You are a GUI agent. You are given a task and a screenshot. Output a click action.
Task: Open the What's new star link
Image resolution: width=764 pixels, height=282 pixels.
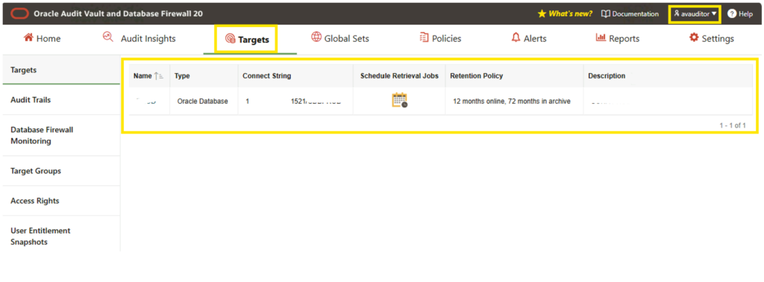pos(566,13)
